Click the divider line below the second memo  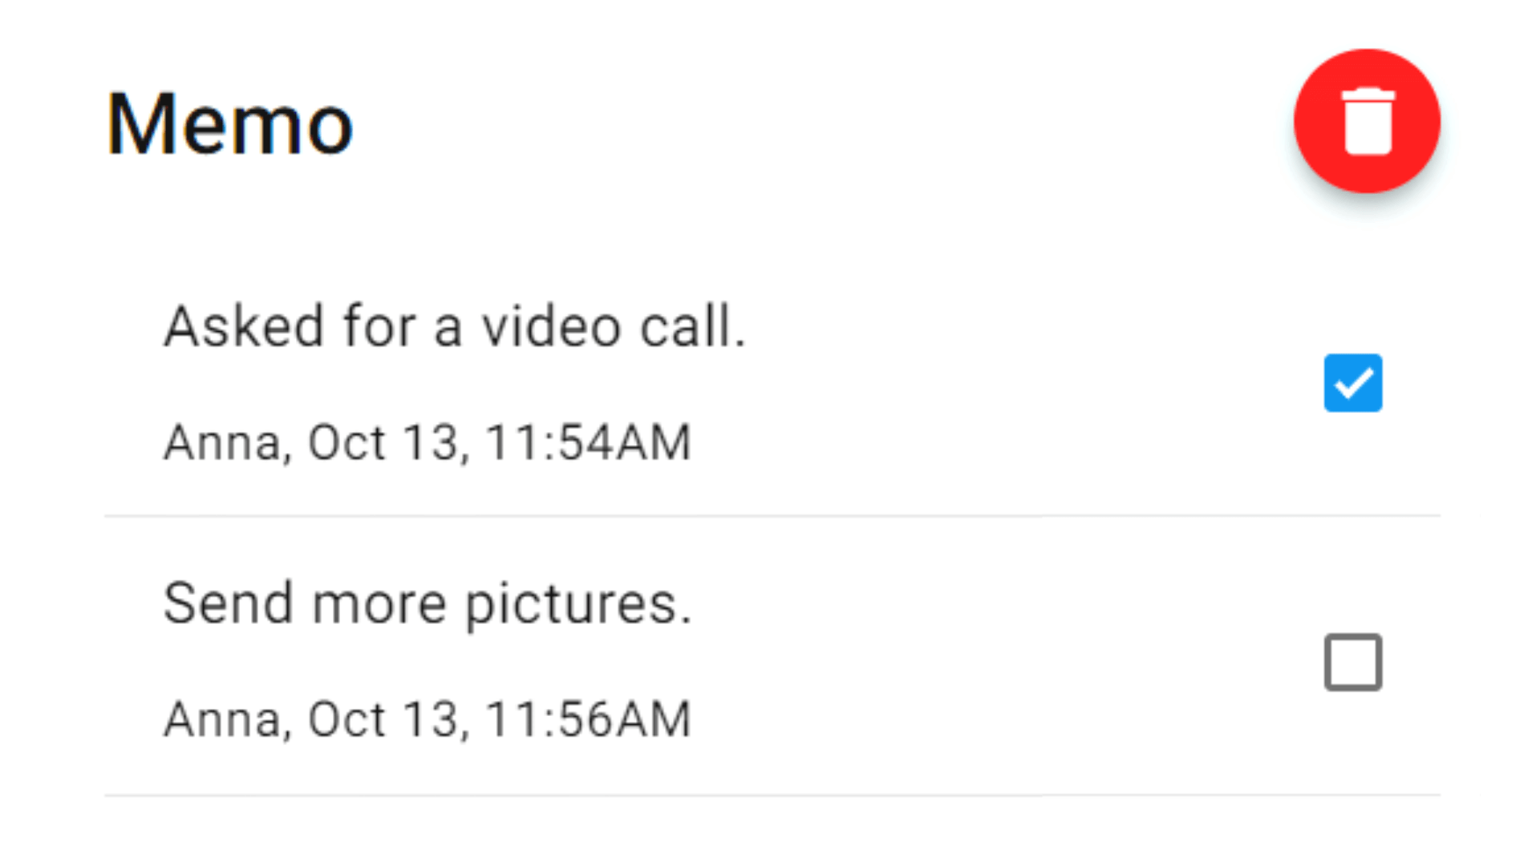pos(772,795)
